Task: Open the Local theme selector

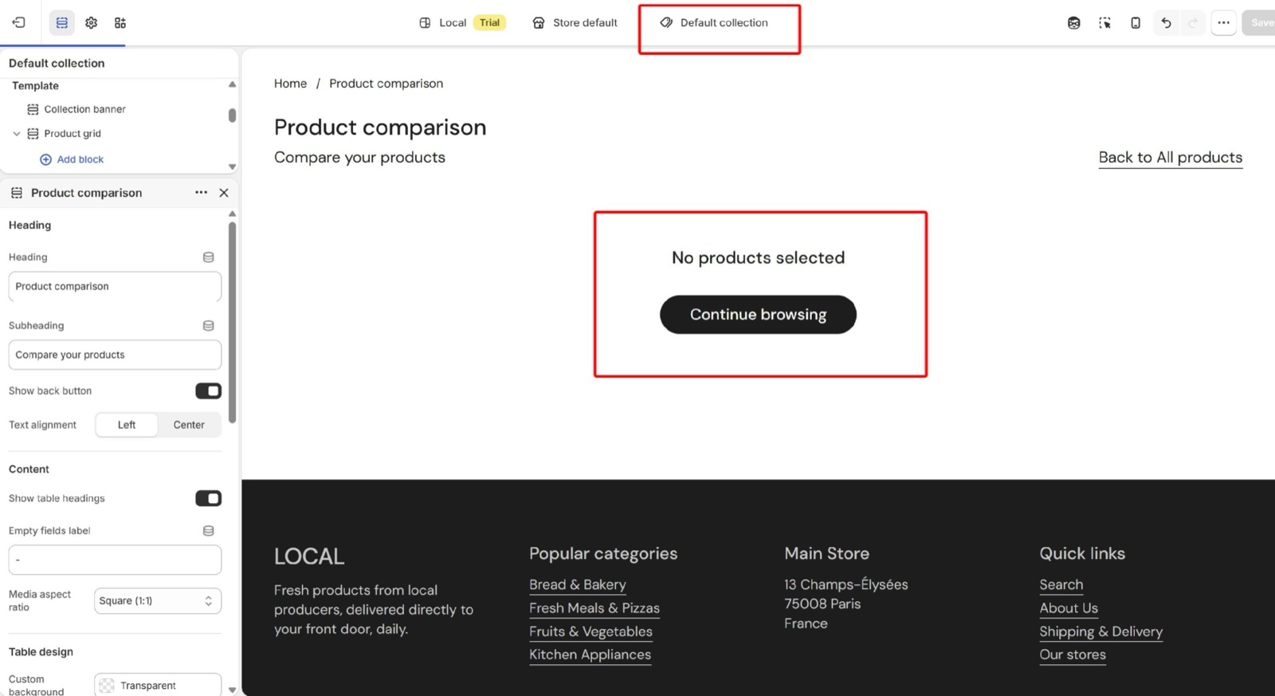Action: tap(462, 22)
